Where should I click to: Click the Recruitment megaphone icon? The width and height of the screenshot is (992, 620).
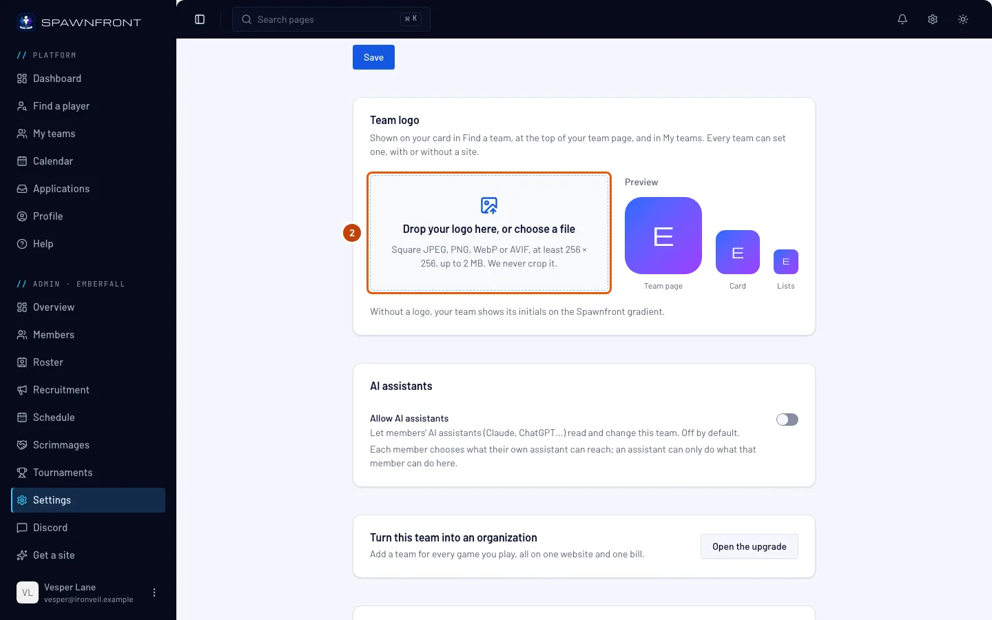[x=22, y=390]
